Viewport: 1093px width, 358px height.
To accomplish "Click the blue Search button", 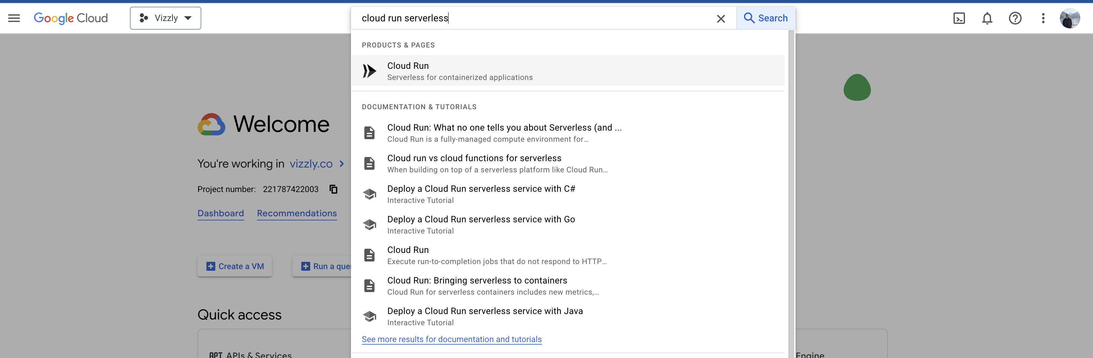I will (x=765, y=18).
